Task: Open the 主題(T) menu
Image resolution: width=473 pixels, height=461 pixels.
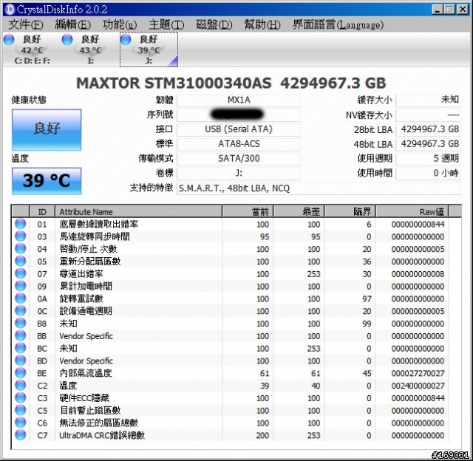Action: pyautogui.click(x=166, y=24)
